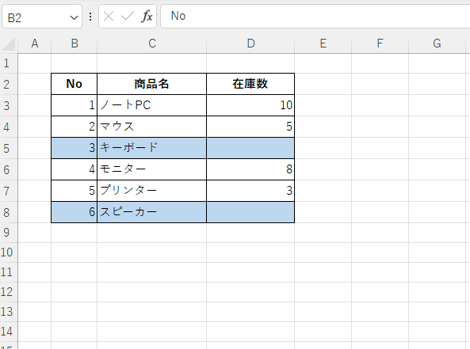Select column C header
This screenshot has width=470, height=349.
(x=152, y=44)
